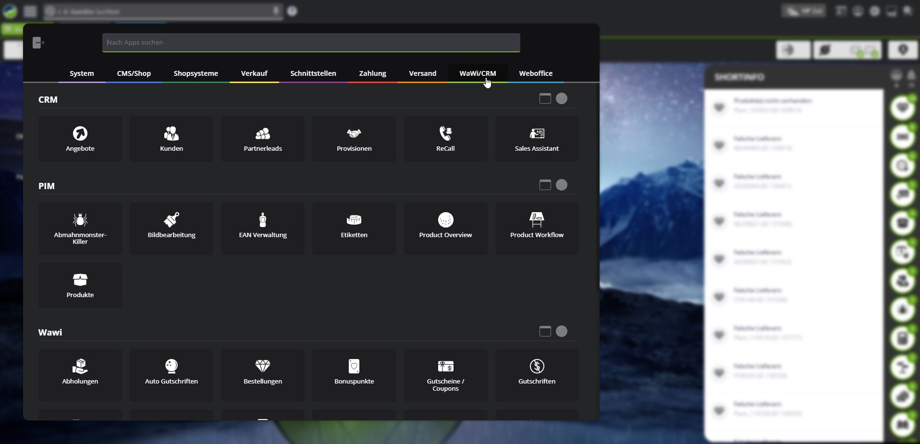Launch Partnerleads app tile
This screenshot has height=444, width=920.
pyautogui.click(x=263, y=139)
